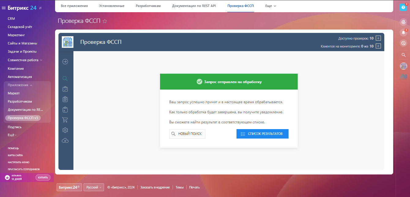Open Автоматизация in left menu

[20, 77]
